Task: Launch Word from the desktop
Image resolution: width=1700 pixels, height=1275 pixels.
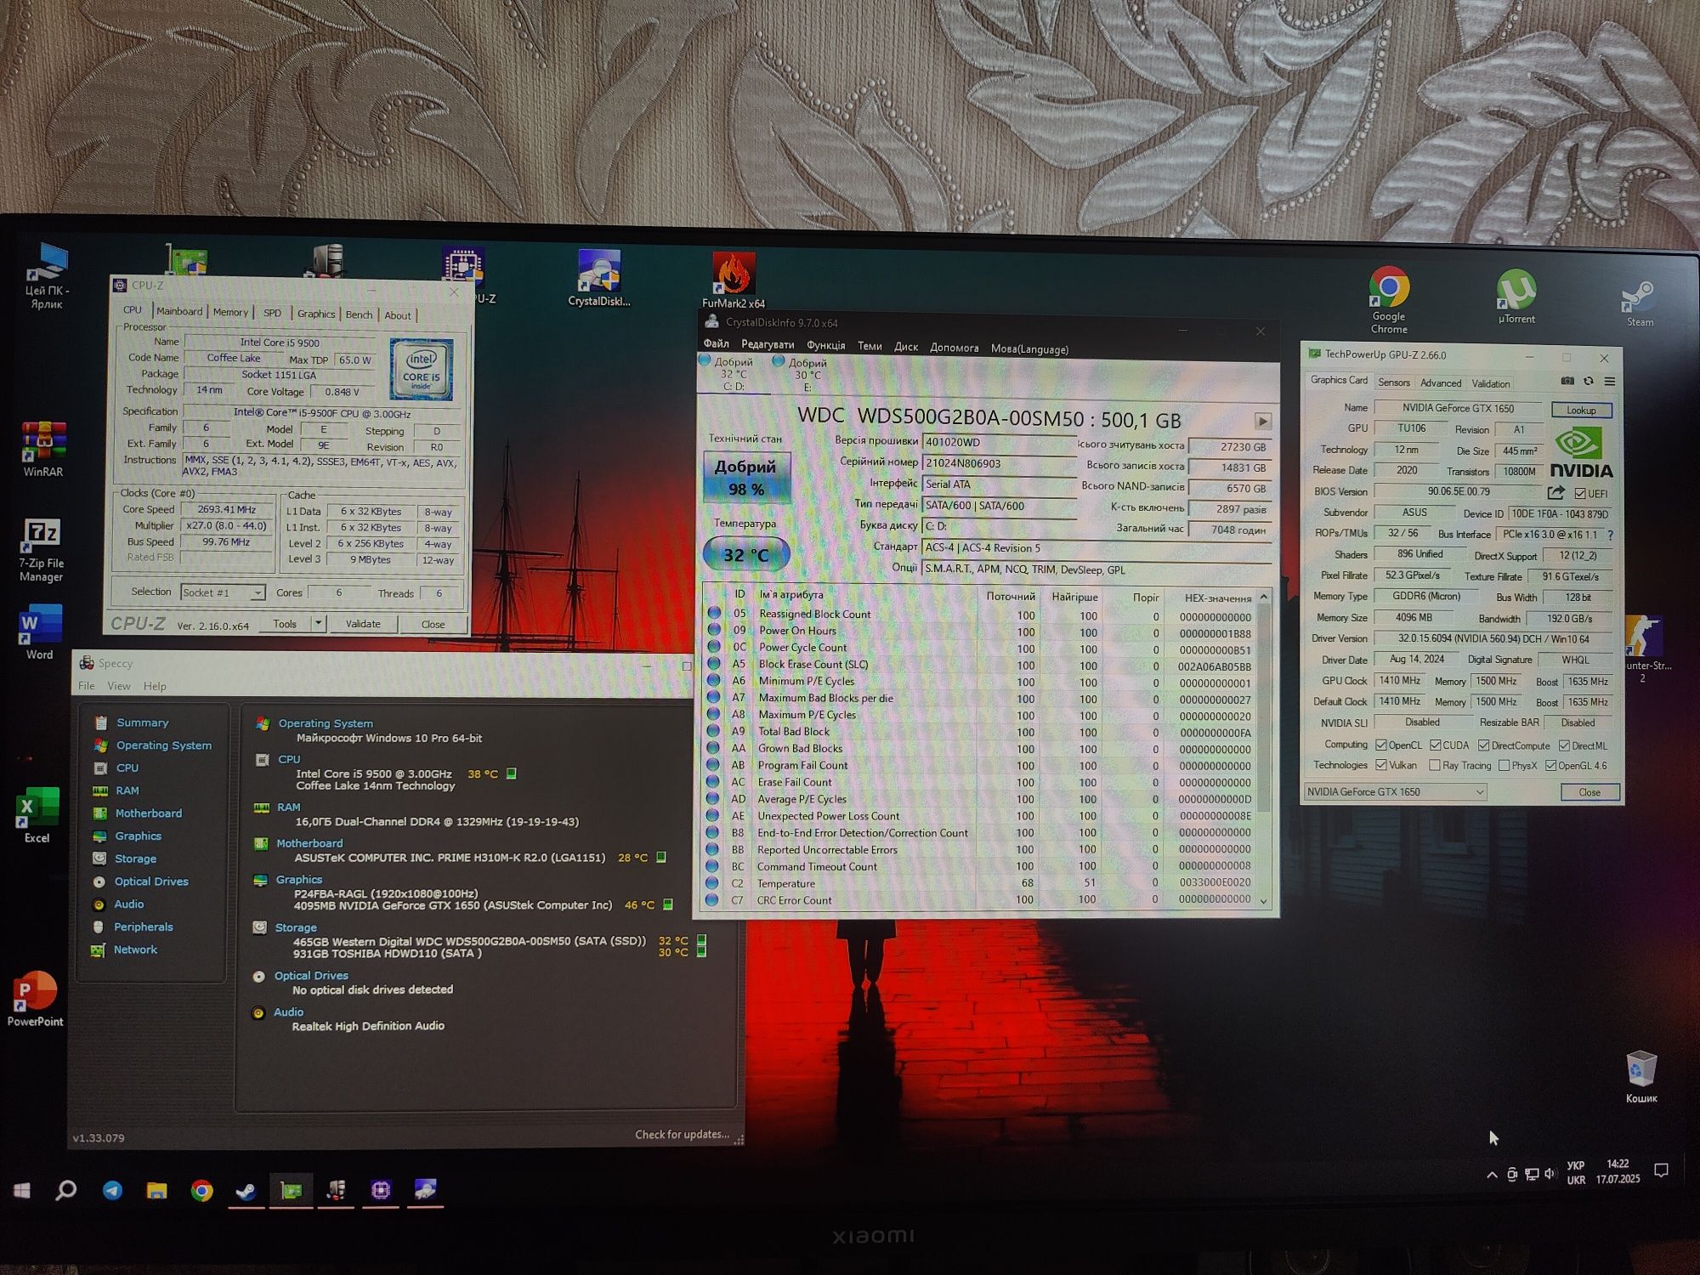Action: 39,632
